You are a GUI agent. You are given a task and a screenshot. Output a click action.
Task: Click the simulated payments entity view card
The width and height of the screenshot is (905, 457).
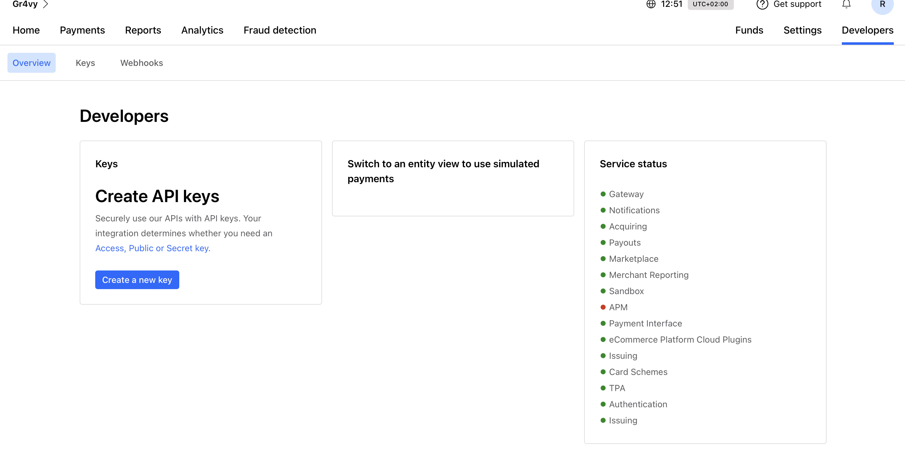click(453, 179)
